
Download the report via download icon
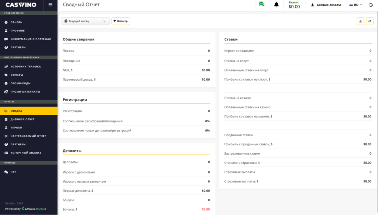click(360, 21)
